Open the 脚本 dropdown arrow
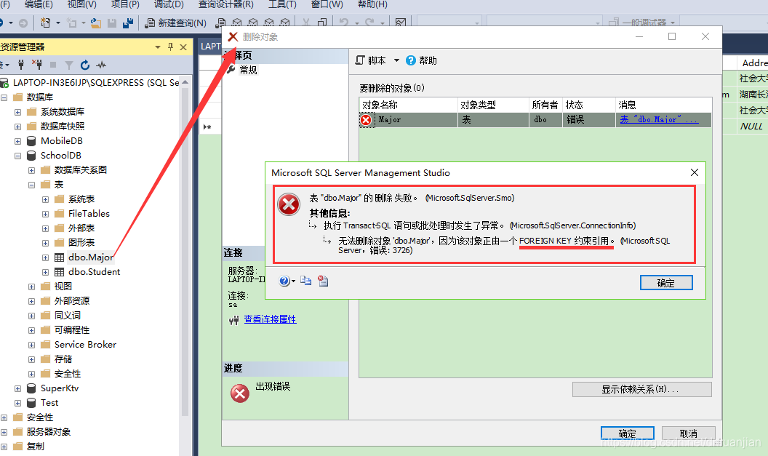 pyautogui.click(x=396, y=60)
